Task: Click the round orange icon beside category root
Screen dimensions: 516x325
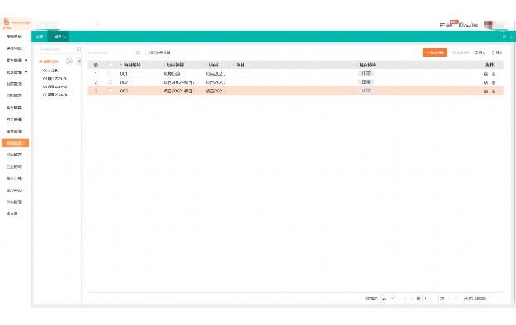Action: coord(70,61)
